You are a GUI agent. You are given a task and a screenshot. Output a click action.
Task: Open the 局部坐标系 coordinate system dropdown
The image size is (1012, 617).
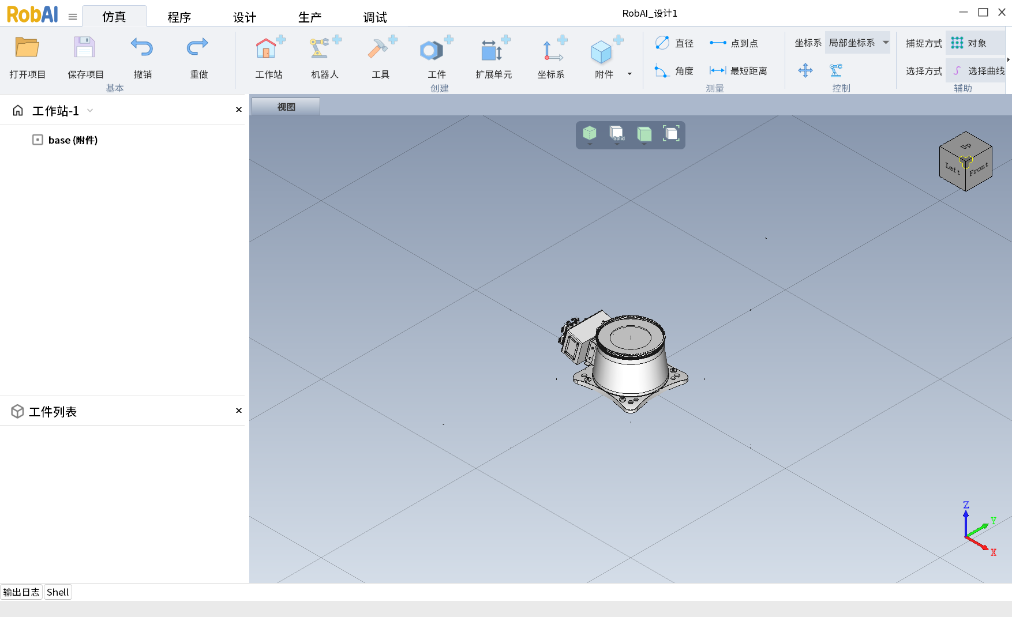coord(858,43)
